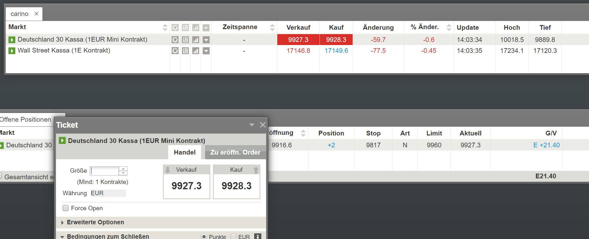
Task: Click the info icon beside the EUR radio
Action: pyautogui.click(x=258, y=236)
